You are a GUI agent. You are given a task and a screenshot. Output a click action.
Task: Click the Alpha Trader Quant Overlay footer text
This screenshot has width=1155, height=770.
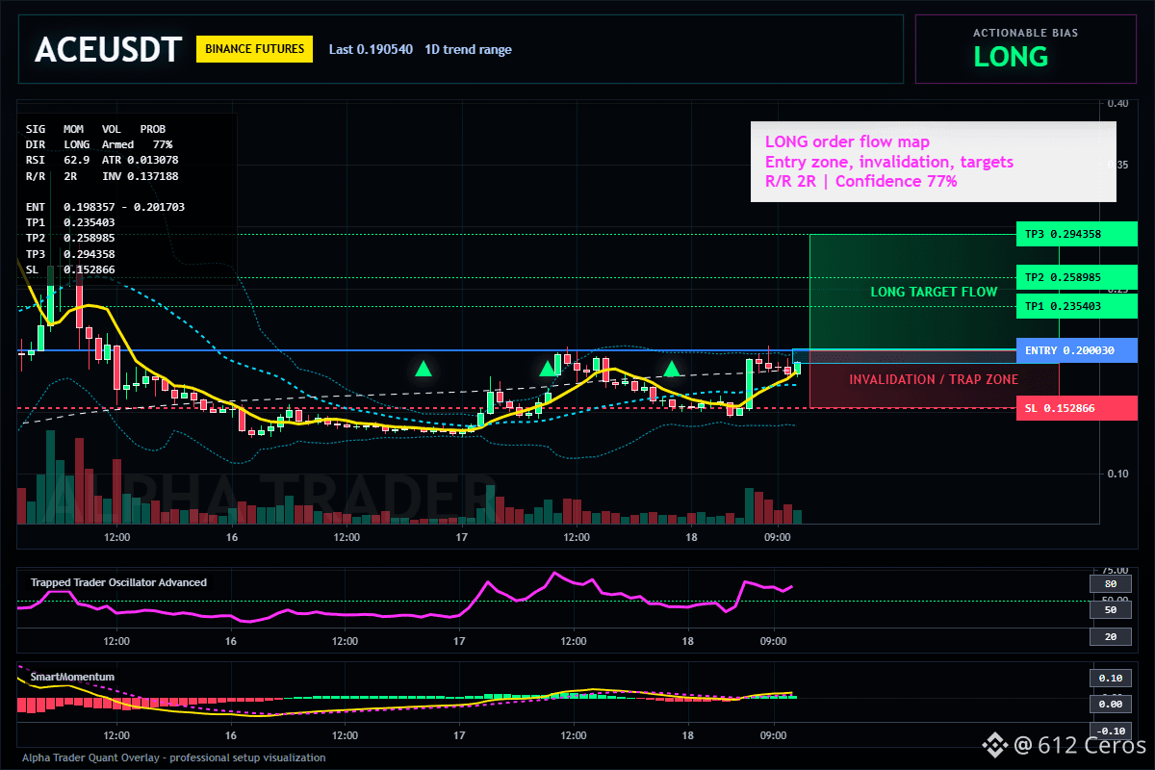click(x=174, y=757)
